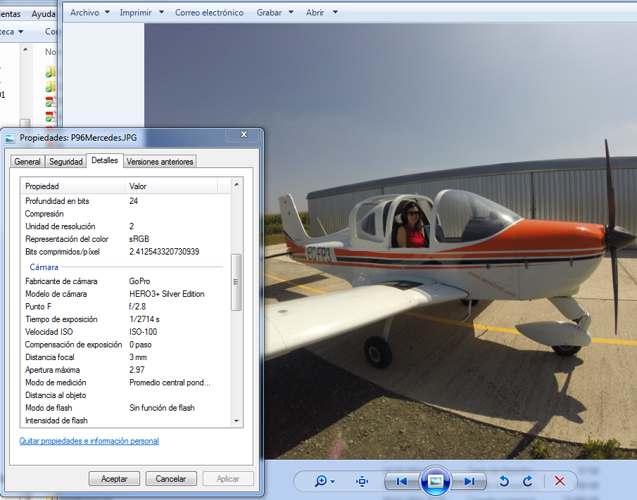The image size is (637, 500).
Task: Select the Tiempo de exposición row
Action: pos(125,319)
